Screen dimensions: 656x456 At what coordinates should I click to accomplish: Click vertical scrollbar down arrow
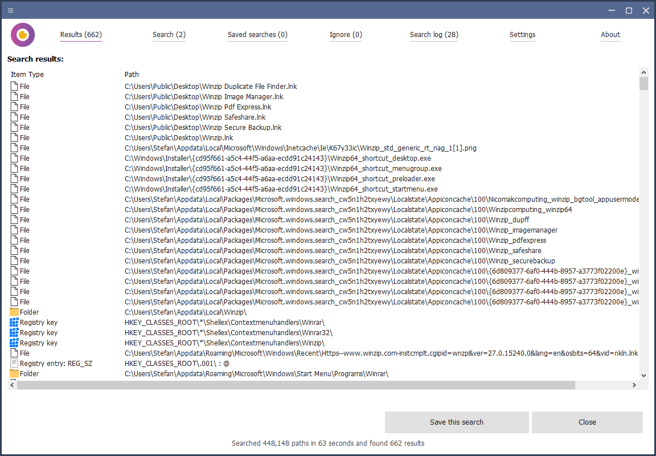(644, 376)
